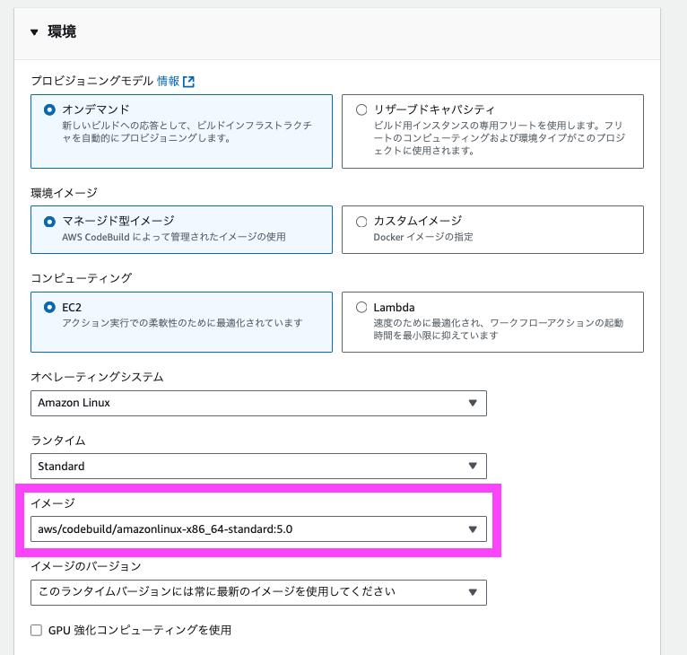Click the コンピューティング label
The height and width of the screenshot is (655, 687).
tap(81, 278)
